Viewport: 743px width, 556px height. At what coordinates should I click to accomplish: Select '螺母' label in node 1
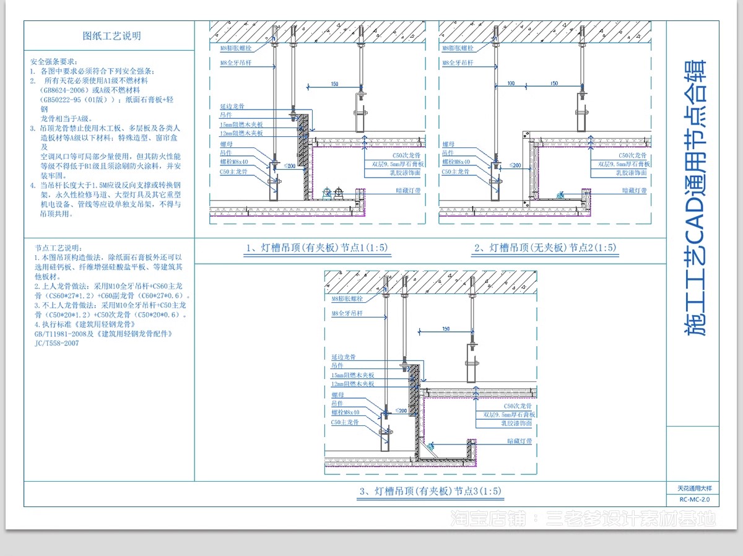(x=227, y=144)
